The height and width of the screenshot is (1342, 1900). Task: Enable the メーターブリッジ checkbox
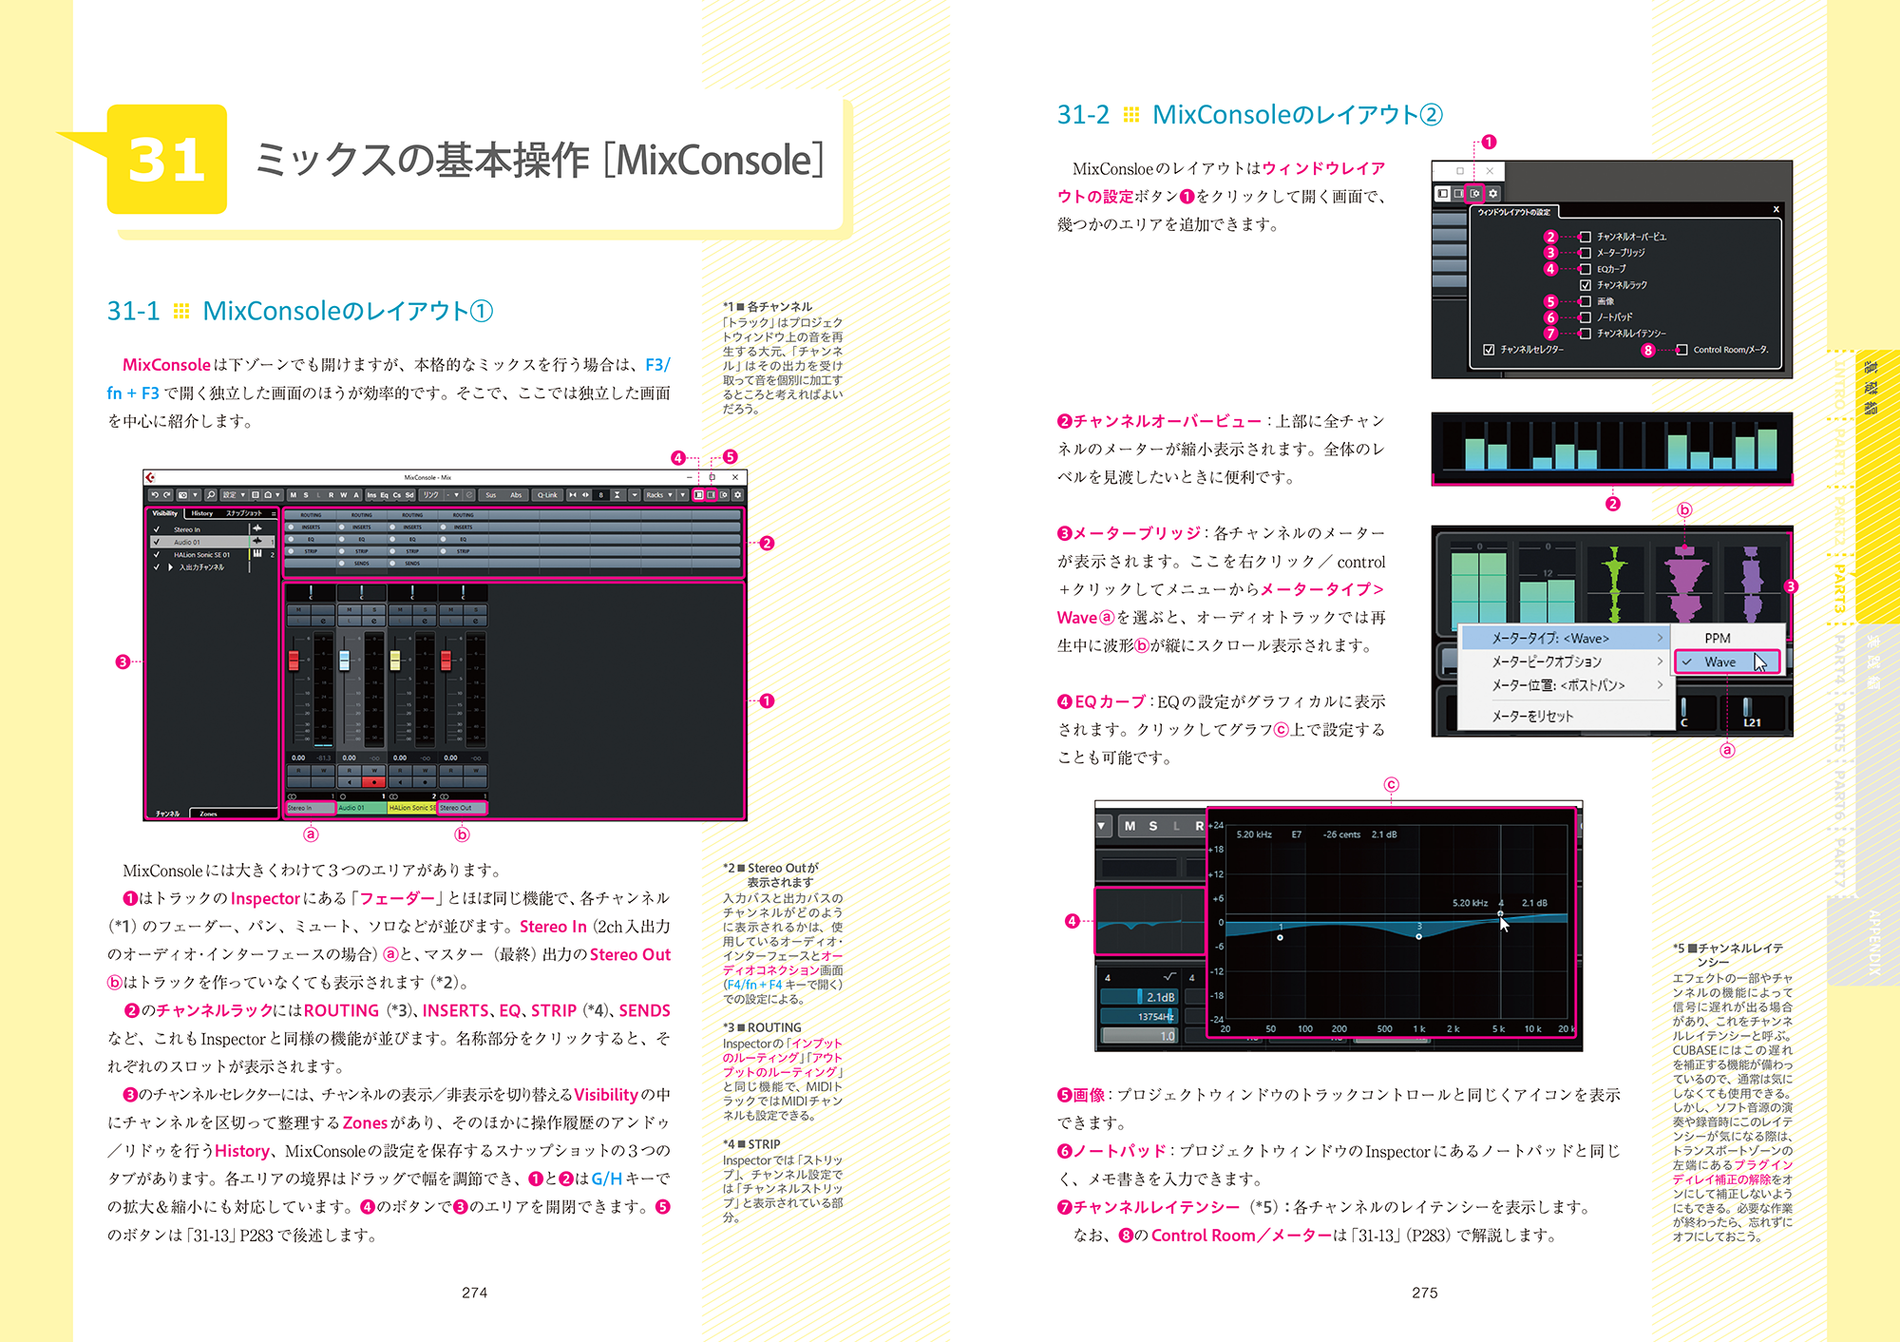point(1586,253)
